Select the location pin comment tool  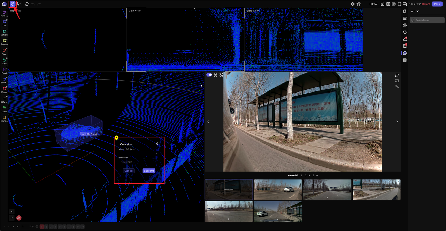tap(13, 4)
